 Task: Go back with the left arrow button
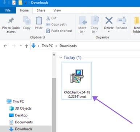[x=5, y=46]
